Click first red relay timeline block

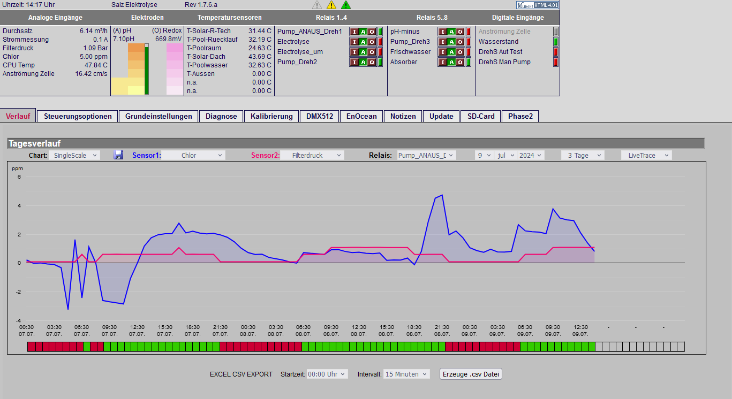coord(31,347)
